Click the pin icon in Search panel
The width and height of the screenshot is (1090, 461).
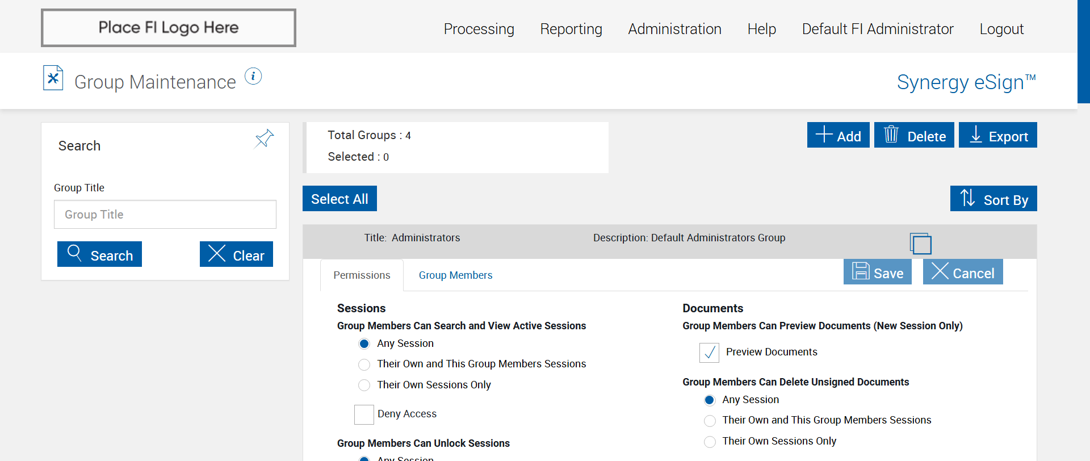coord(265,138)
